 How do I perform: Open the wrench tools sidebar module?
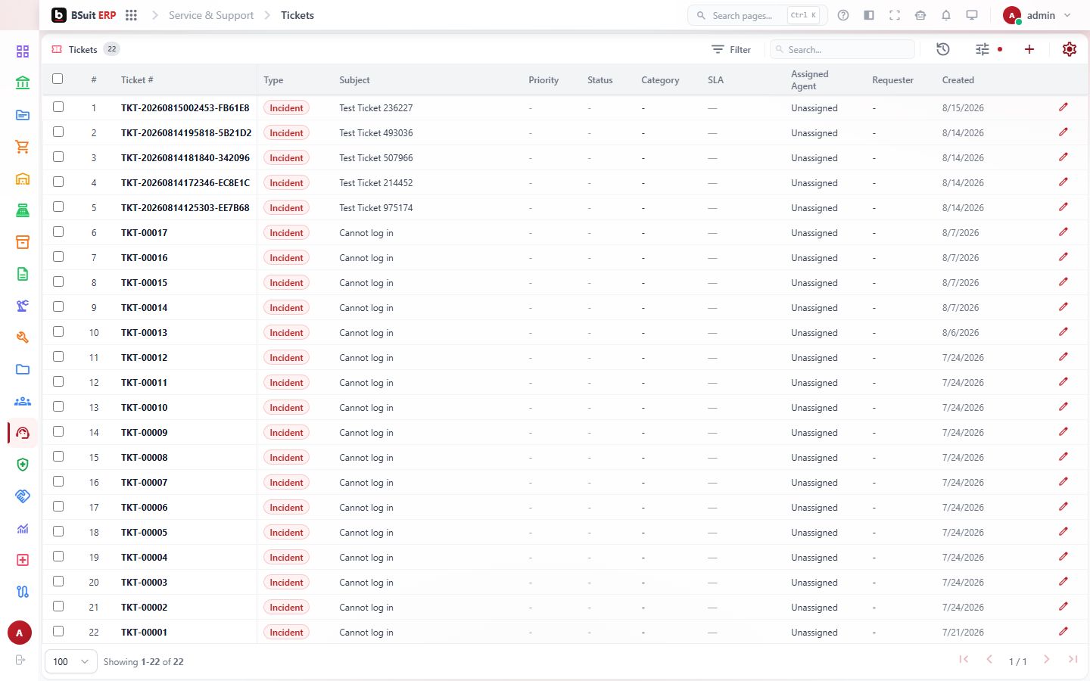(23, 337)
